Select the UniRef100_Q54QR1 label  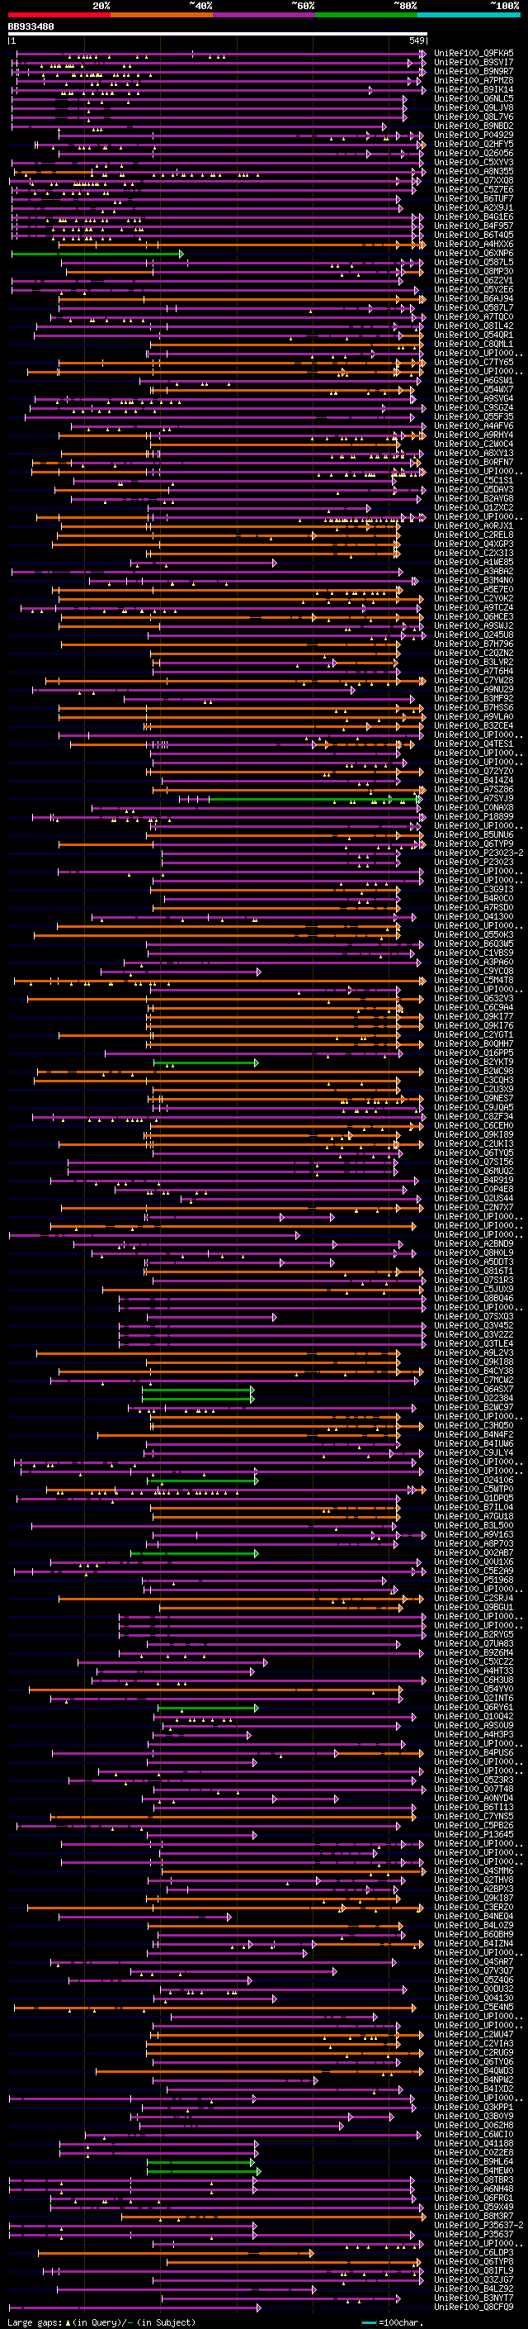(474, 335)
